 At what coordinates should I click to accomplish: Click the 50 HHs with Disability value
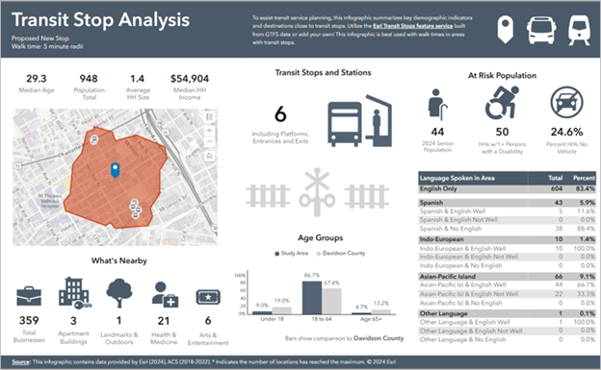[x=502, y=132]
